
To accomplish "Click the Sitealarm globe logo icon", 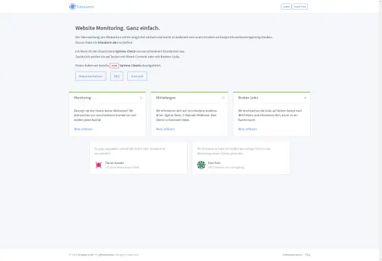I will (x=73, y=7).
